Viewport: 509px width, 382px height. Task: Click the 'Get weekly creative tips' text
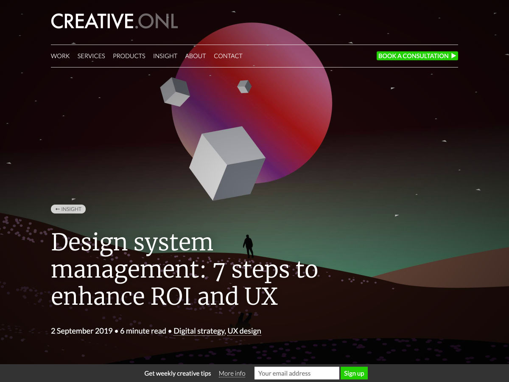[x=178, y=374]
